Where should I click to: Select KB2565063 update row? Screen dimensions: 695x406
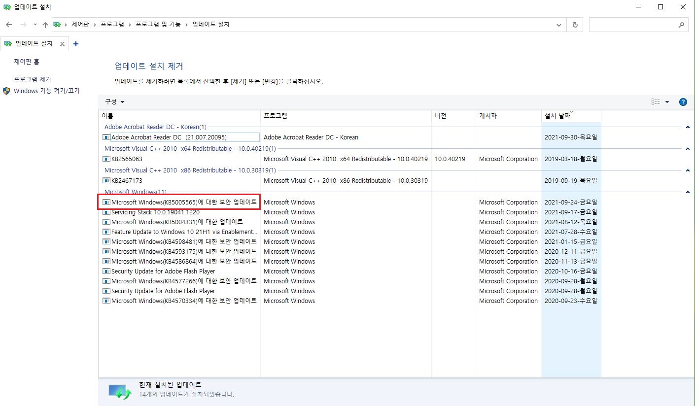coord(350,159)
